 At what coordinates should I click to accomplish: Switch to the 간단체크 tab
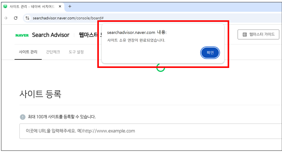click(53, 52)
